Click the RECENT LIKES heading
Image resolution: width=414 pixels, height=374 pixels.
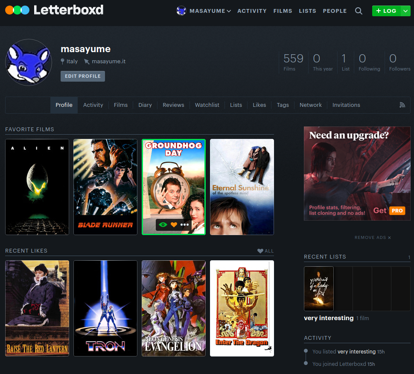[26, 251]
